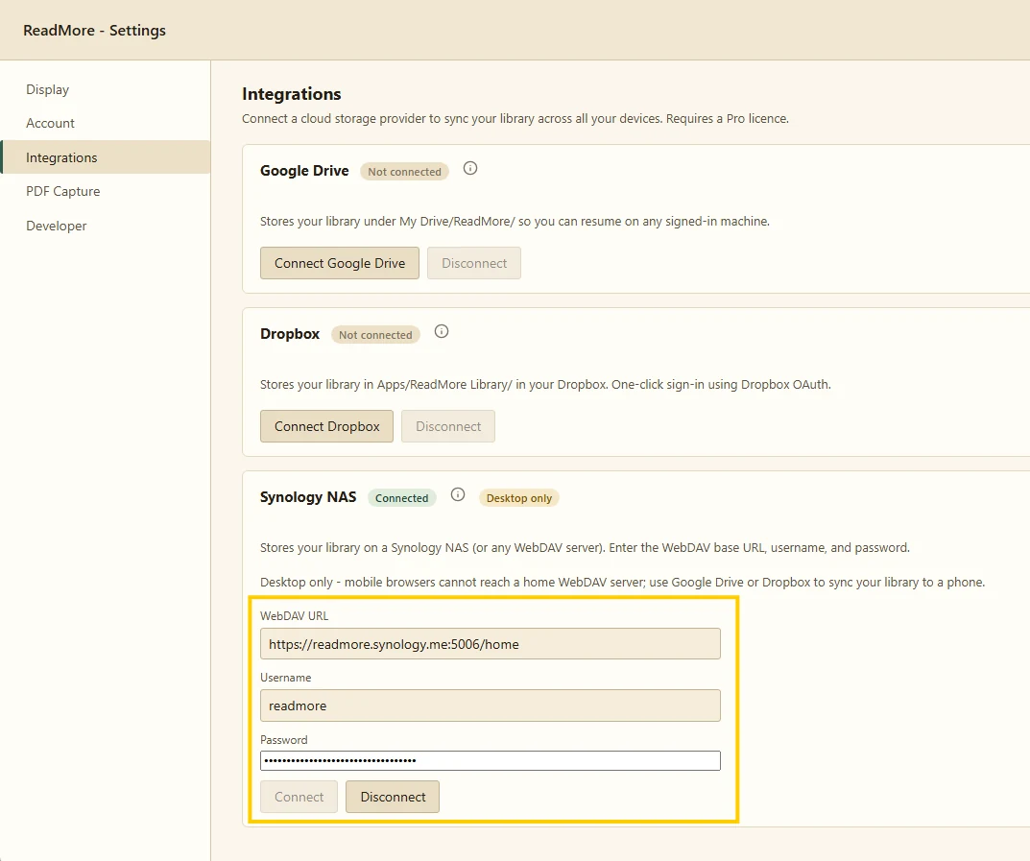Click the Synology NAS Connect button
The image size is (1030, 861).
tap(299, 797)
